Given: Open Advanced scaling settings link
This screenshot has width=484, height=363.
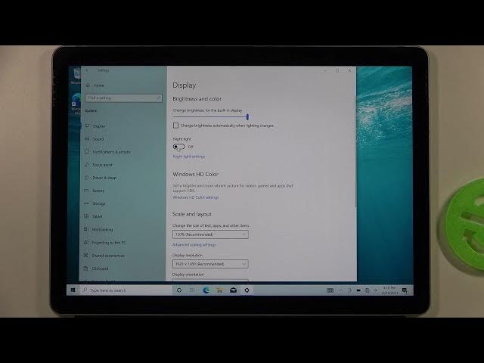Looking at the screenshot, I should [194, 245].
